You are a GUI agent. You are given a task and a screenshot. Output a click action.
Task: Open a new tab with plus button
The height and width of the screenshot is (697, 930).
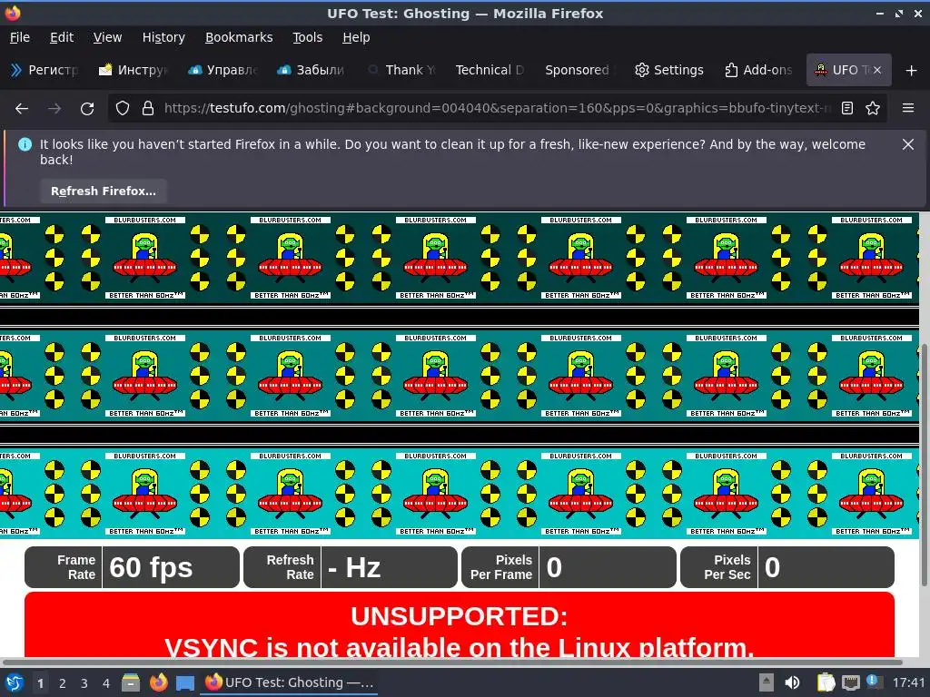[912, 71]
